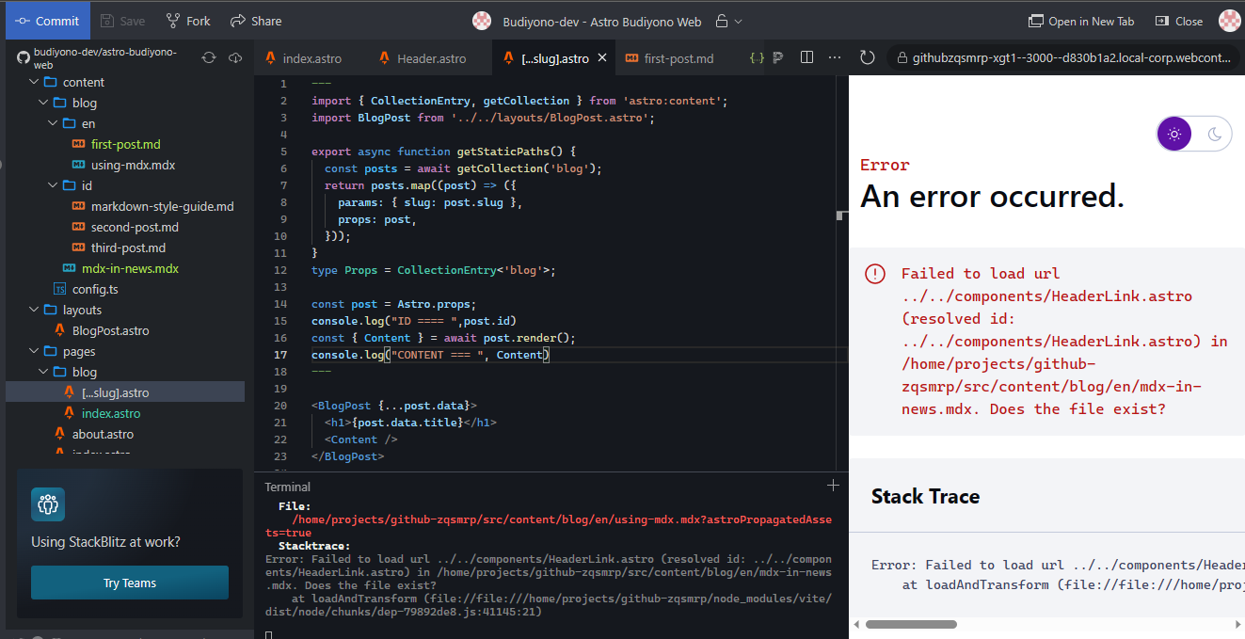
Task: Open preview in a new tab
Action: [x=1081, y=20]
